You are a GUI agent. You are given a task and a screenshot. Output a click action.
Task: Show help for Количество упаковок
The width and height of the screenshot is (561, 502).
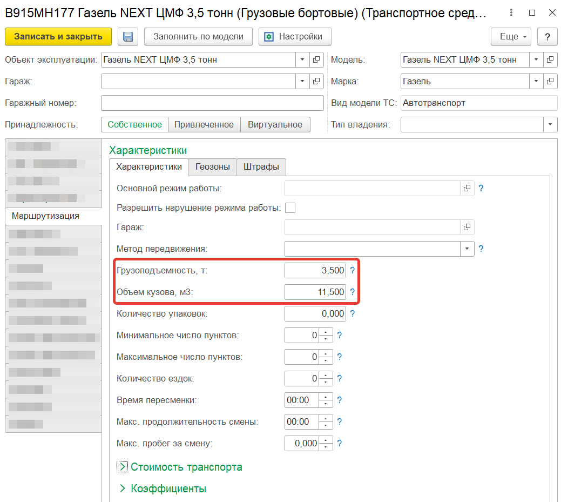coord(353,314)
